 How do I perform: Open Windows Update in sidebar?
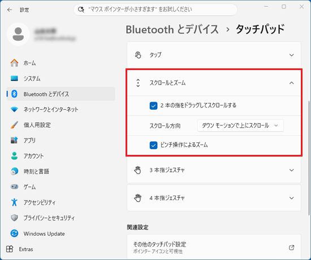pyautogui.click(x=61, y=233)
